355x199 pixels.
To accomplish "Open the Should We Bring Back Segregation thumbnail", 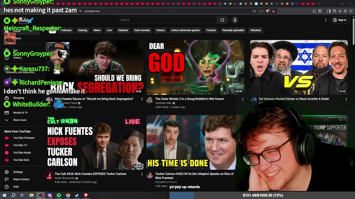I will click(x=95, y=67).
